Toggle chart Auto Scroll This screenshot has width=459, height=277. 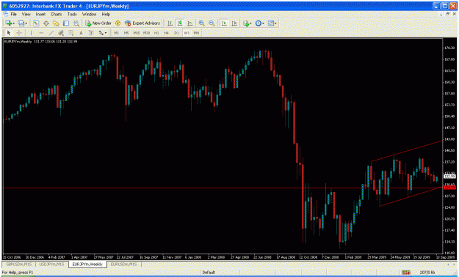point(224,23)
